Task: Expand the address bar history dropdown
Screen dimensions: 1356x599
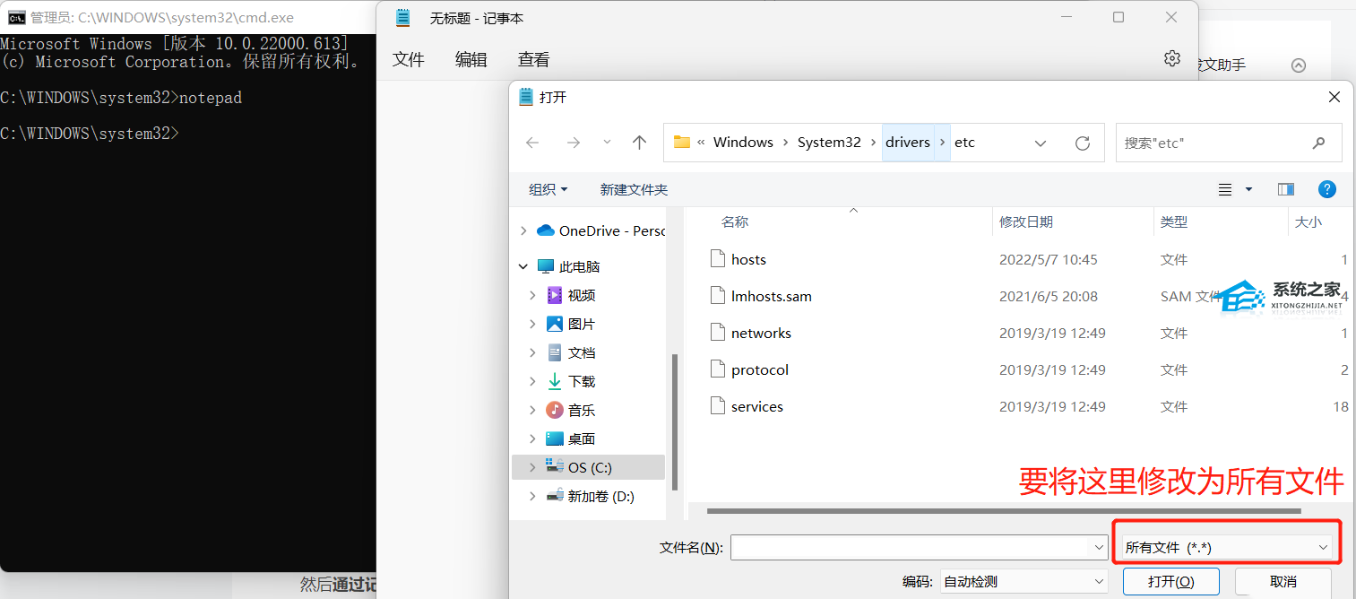Action: tap(1041, 143)
